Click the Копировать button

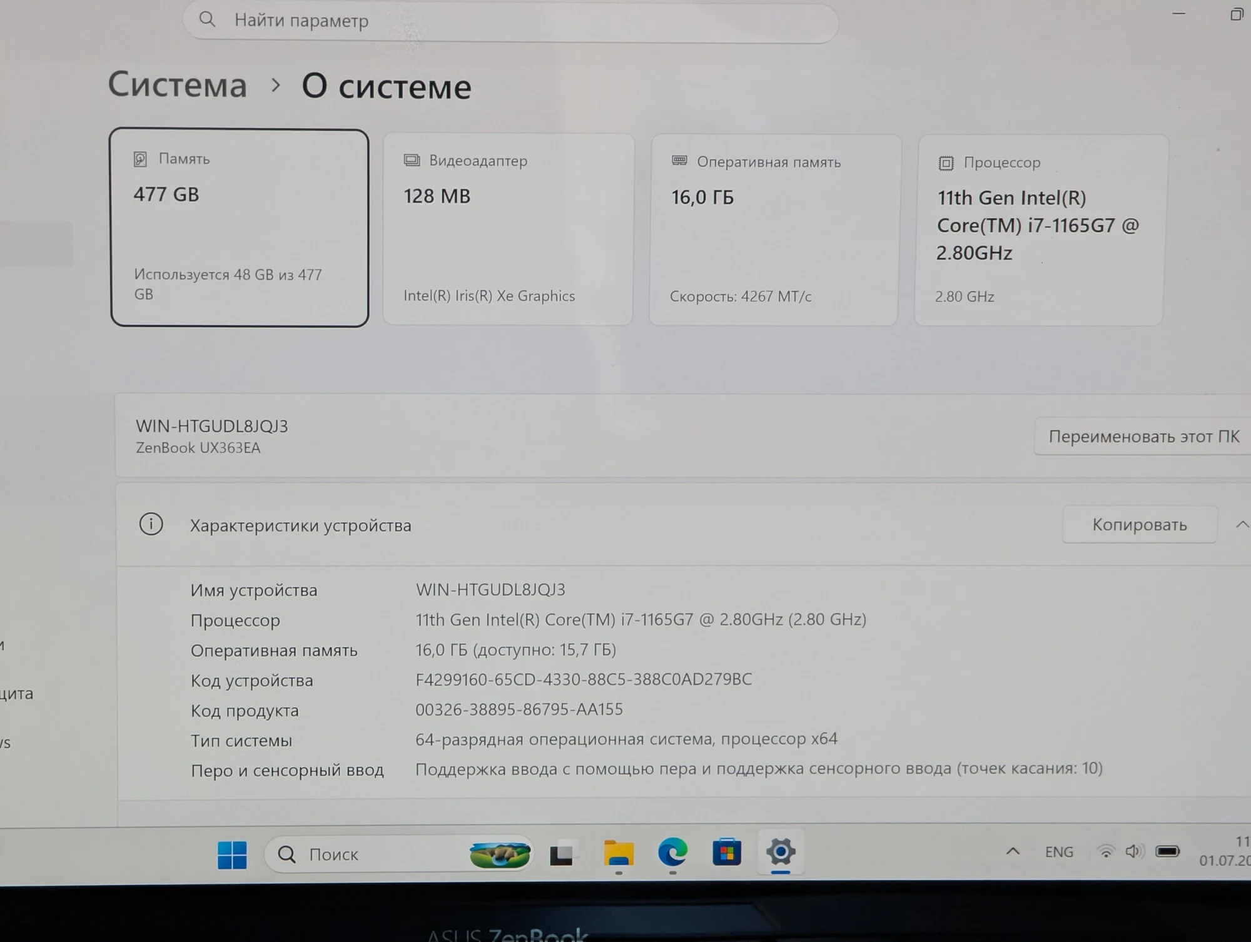[1139, 525]
